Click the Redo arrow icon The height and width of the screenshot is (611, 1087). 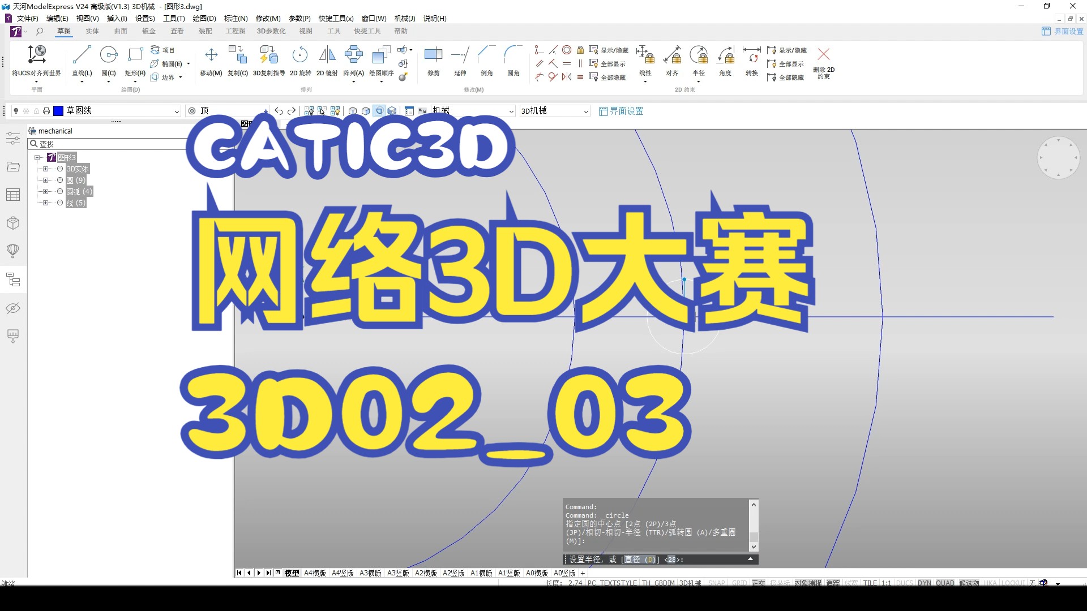click(292, 111)
